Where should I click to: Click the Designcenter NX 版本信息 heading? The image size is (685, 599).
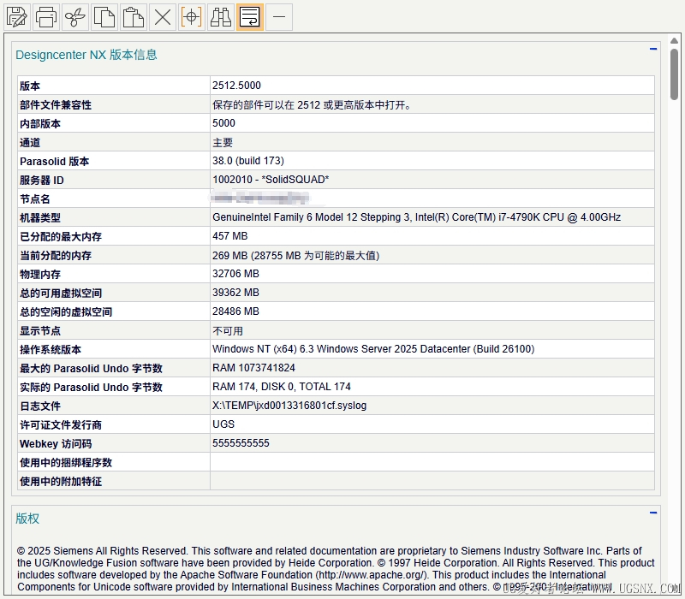click(x=86, y=55)
